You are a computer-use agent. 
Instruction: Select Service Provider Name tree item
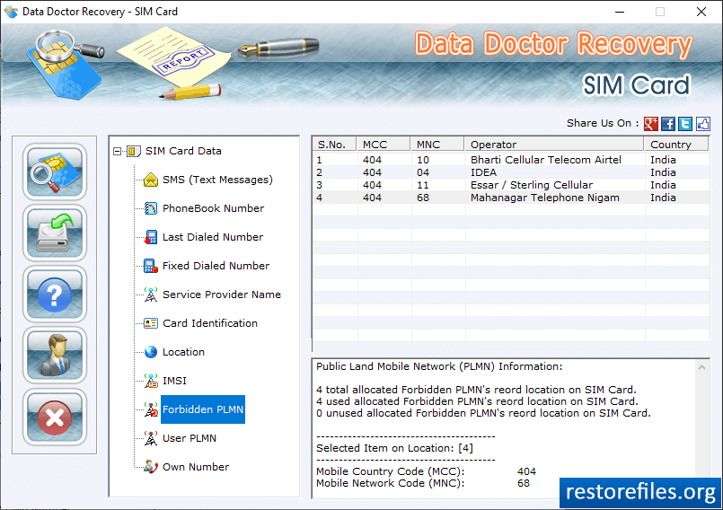pyautogui.click(x=221, y=295)
